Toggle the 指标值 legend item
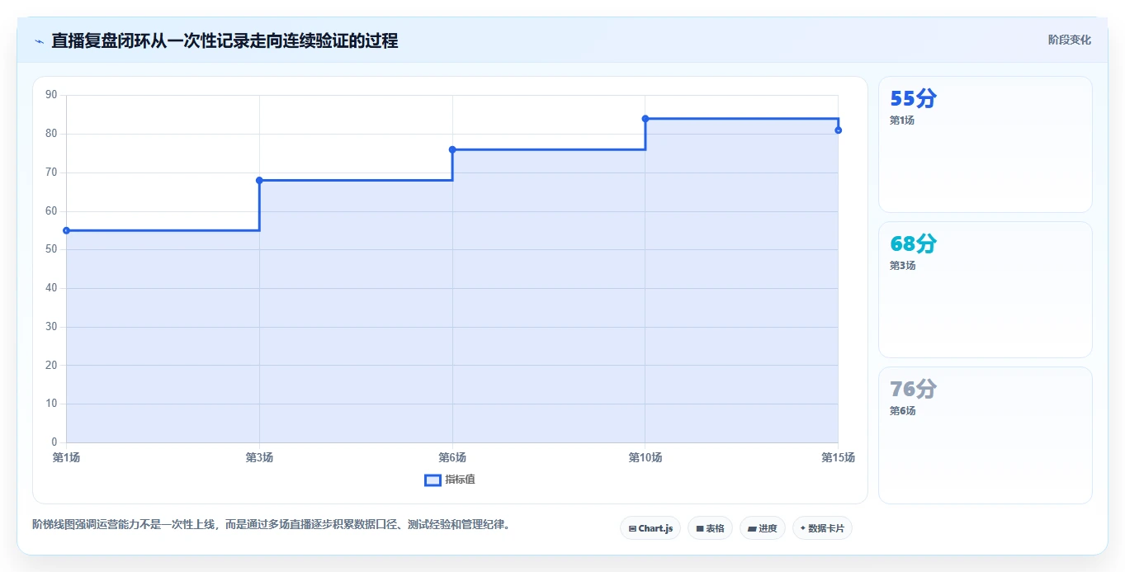Screen dimensions: 1125x572 [x=450, y=480]
